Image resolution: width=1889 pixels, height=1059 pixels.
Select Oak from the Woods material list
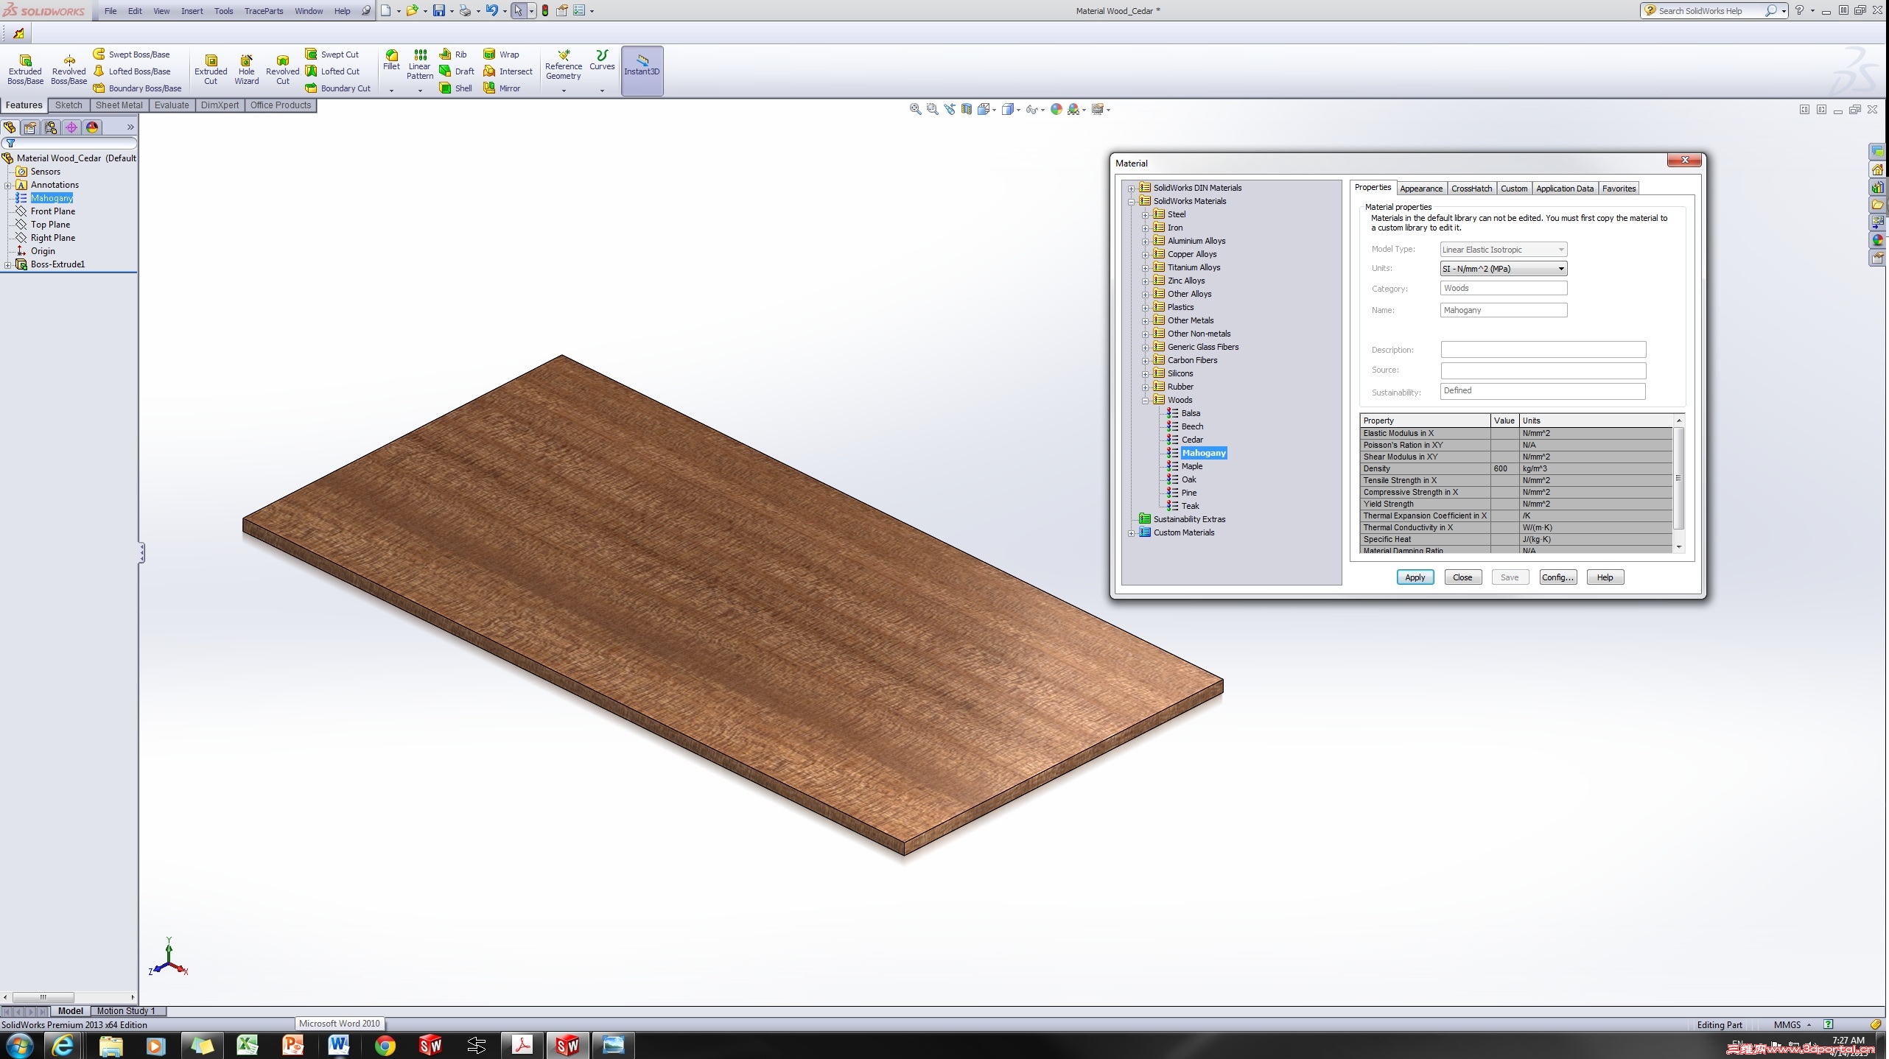coord(1189,479)
